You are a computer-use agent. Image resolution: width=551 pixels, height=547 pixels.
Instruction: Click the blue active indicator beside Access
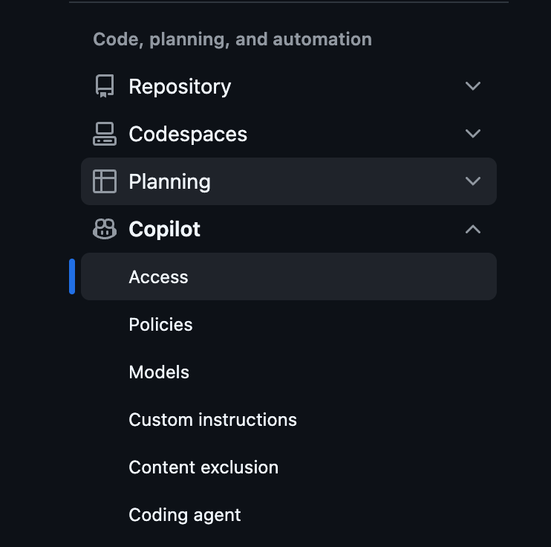(72, 276)
